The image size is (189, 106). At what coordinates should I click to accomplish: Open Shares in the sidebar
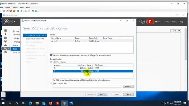click(16, 45)
